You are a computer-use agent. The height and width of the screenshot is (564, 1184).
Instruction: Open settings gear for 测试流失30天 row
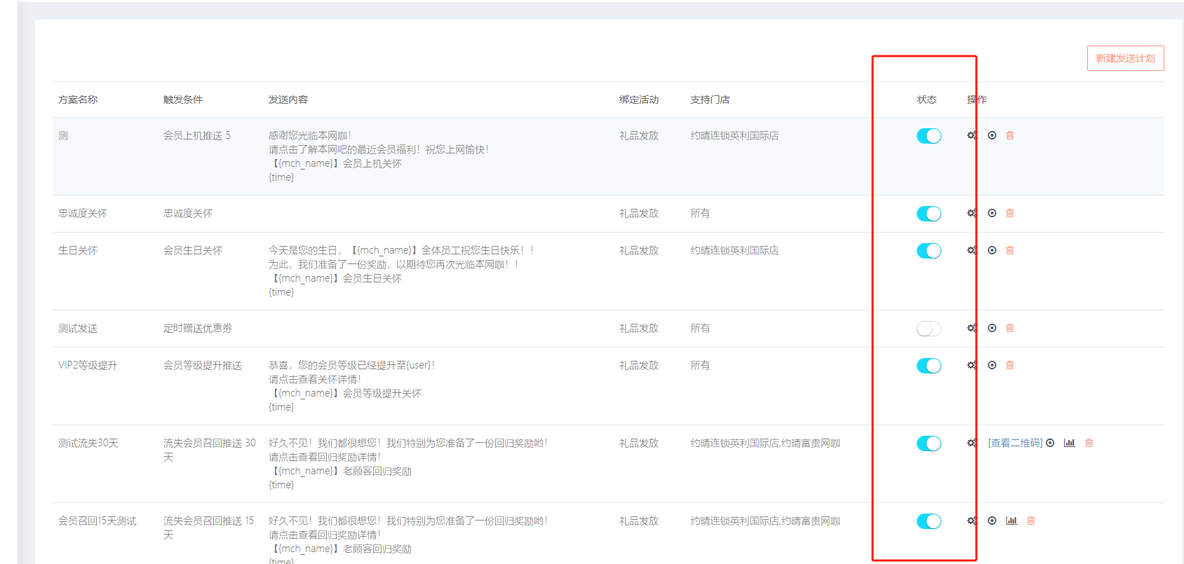[x=971, y=443]
